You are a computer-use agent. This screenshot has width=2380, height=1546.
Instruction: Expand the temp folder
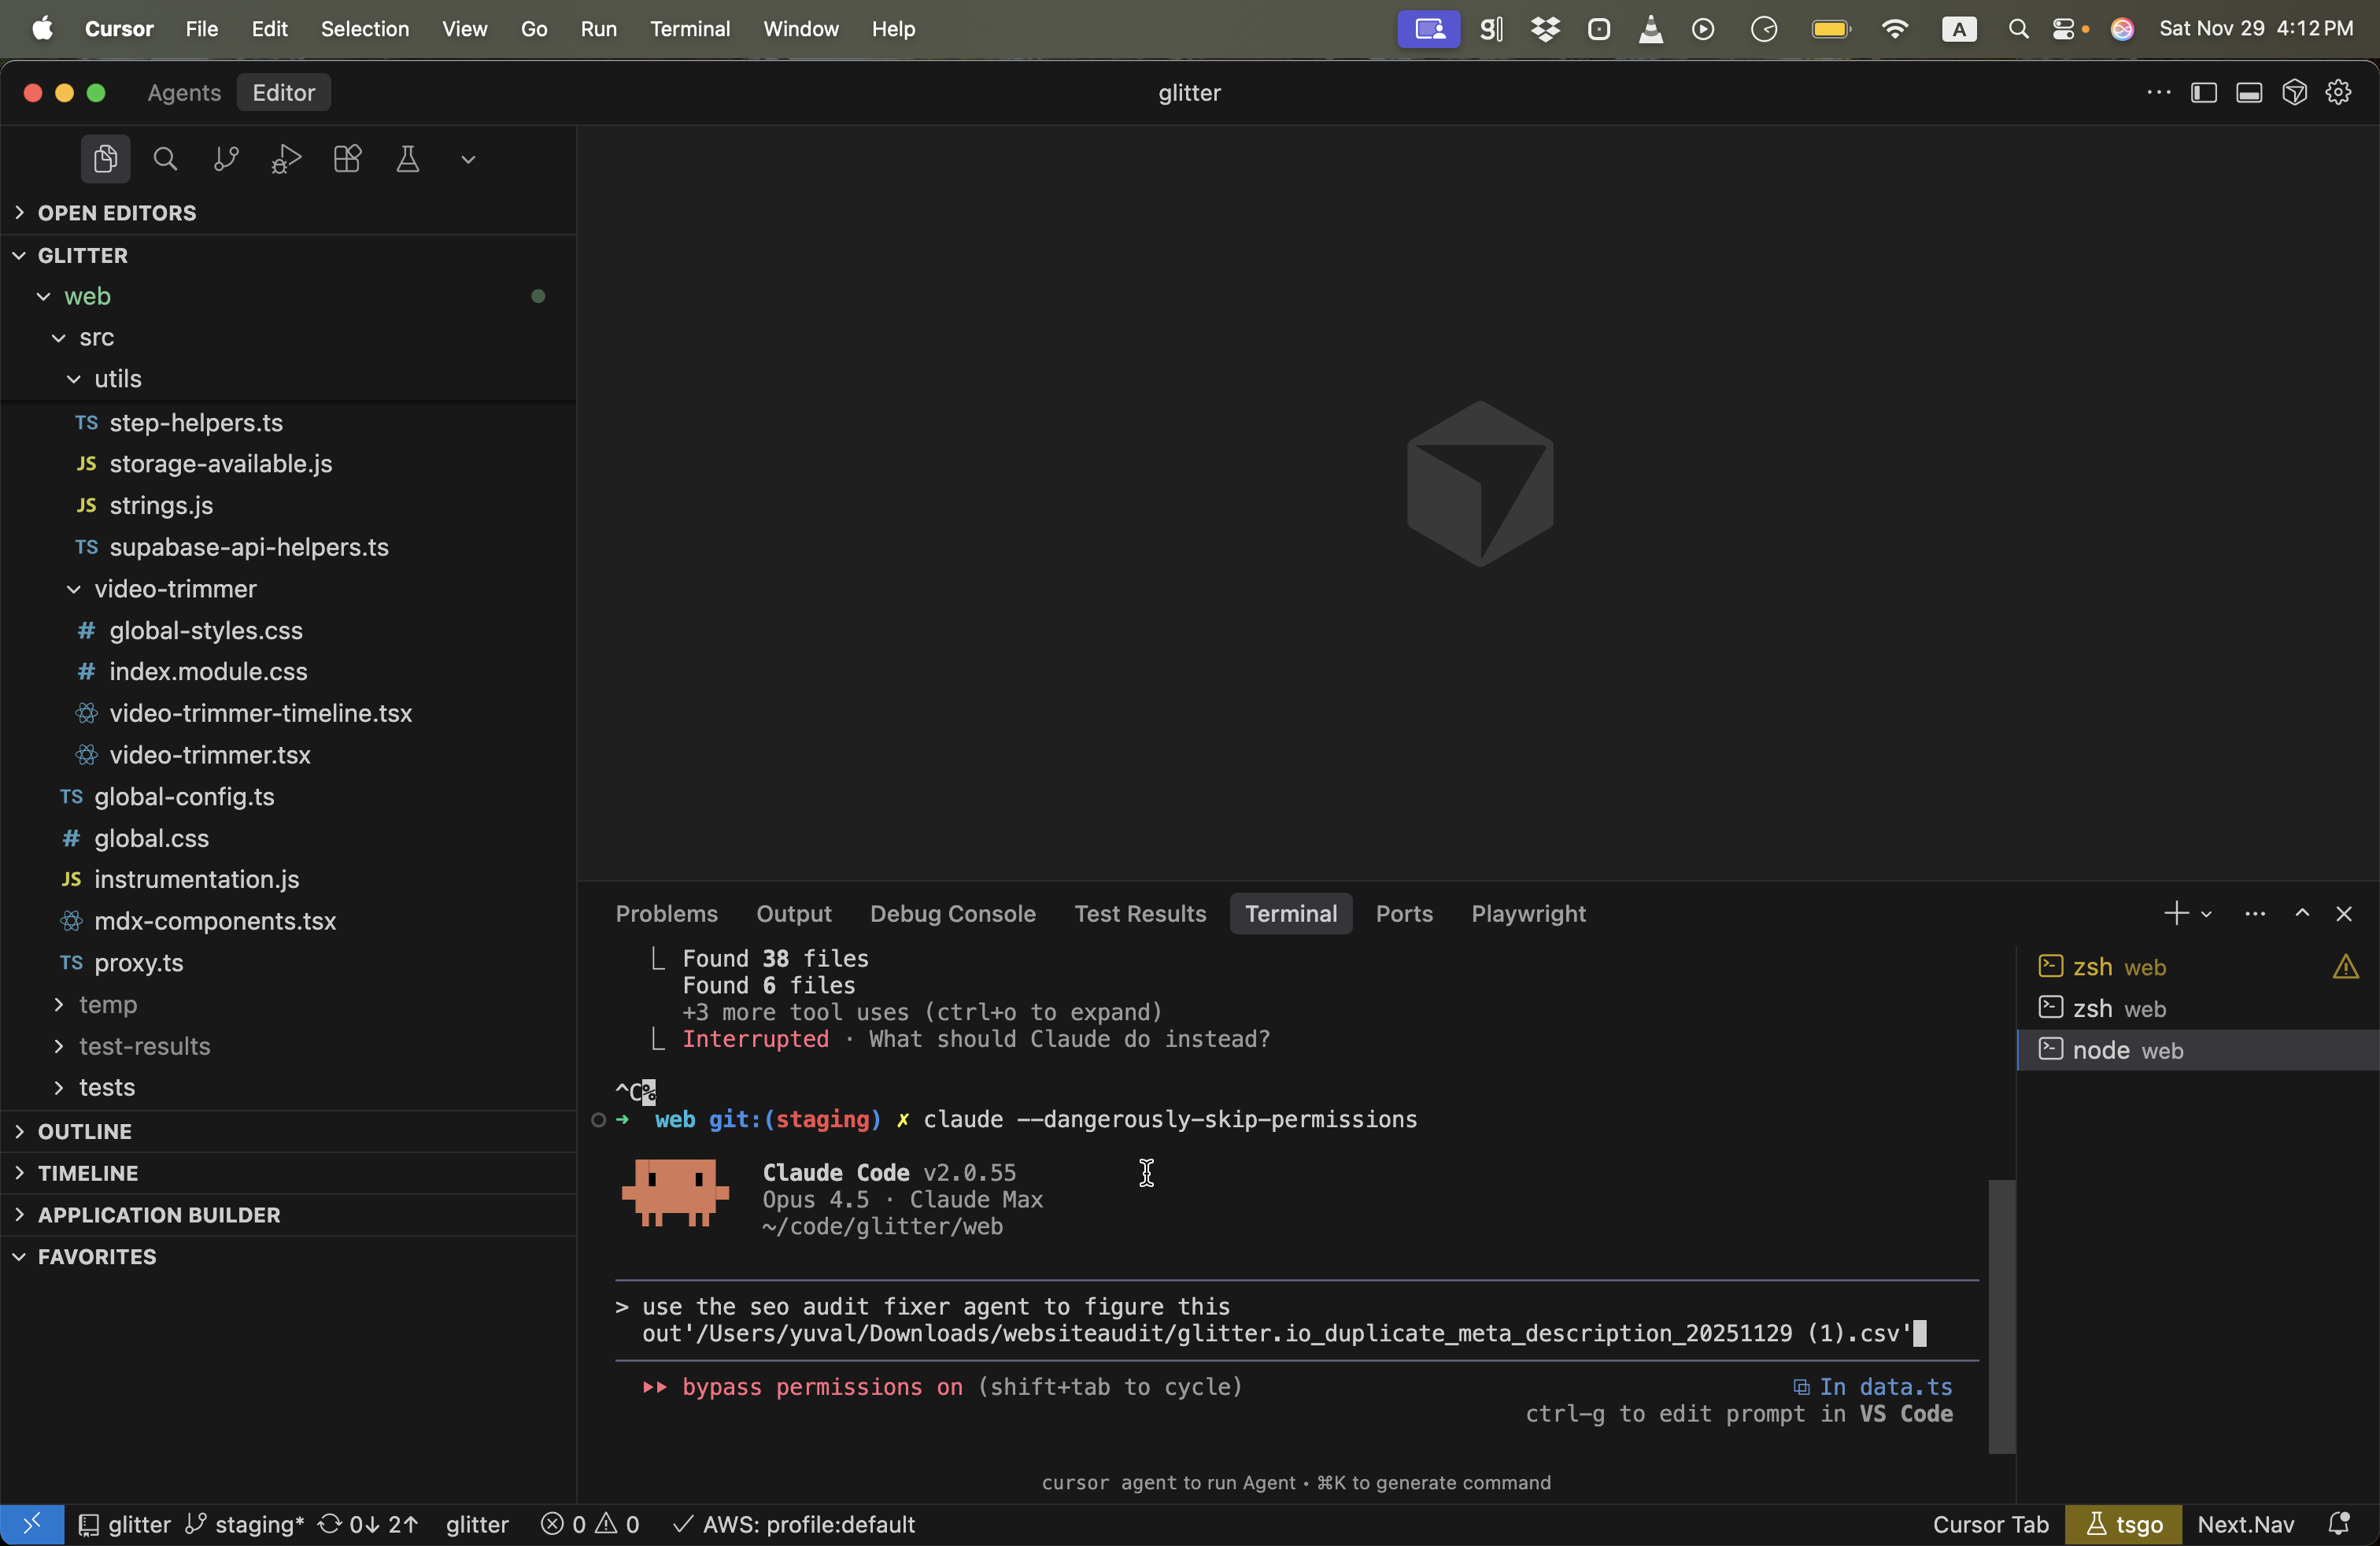pyautogui.click(x=107, y=1004)
